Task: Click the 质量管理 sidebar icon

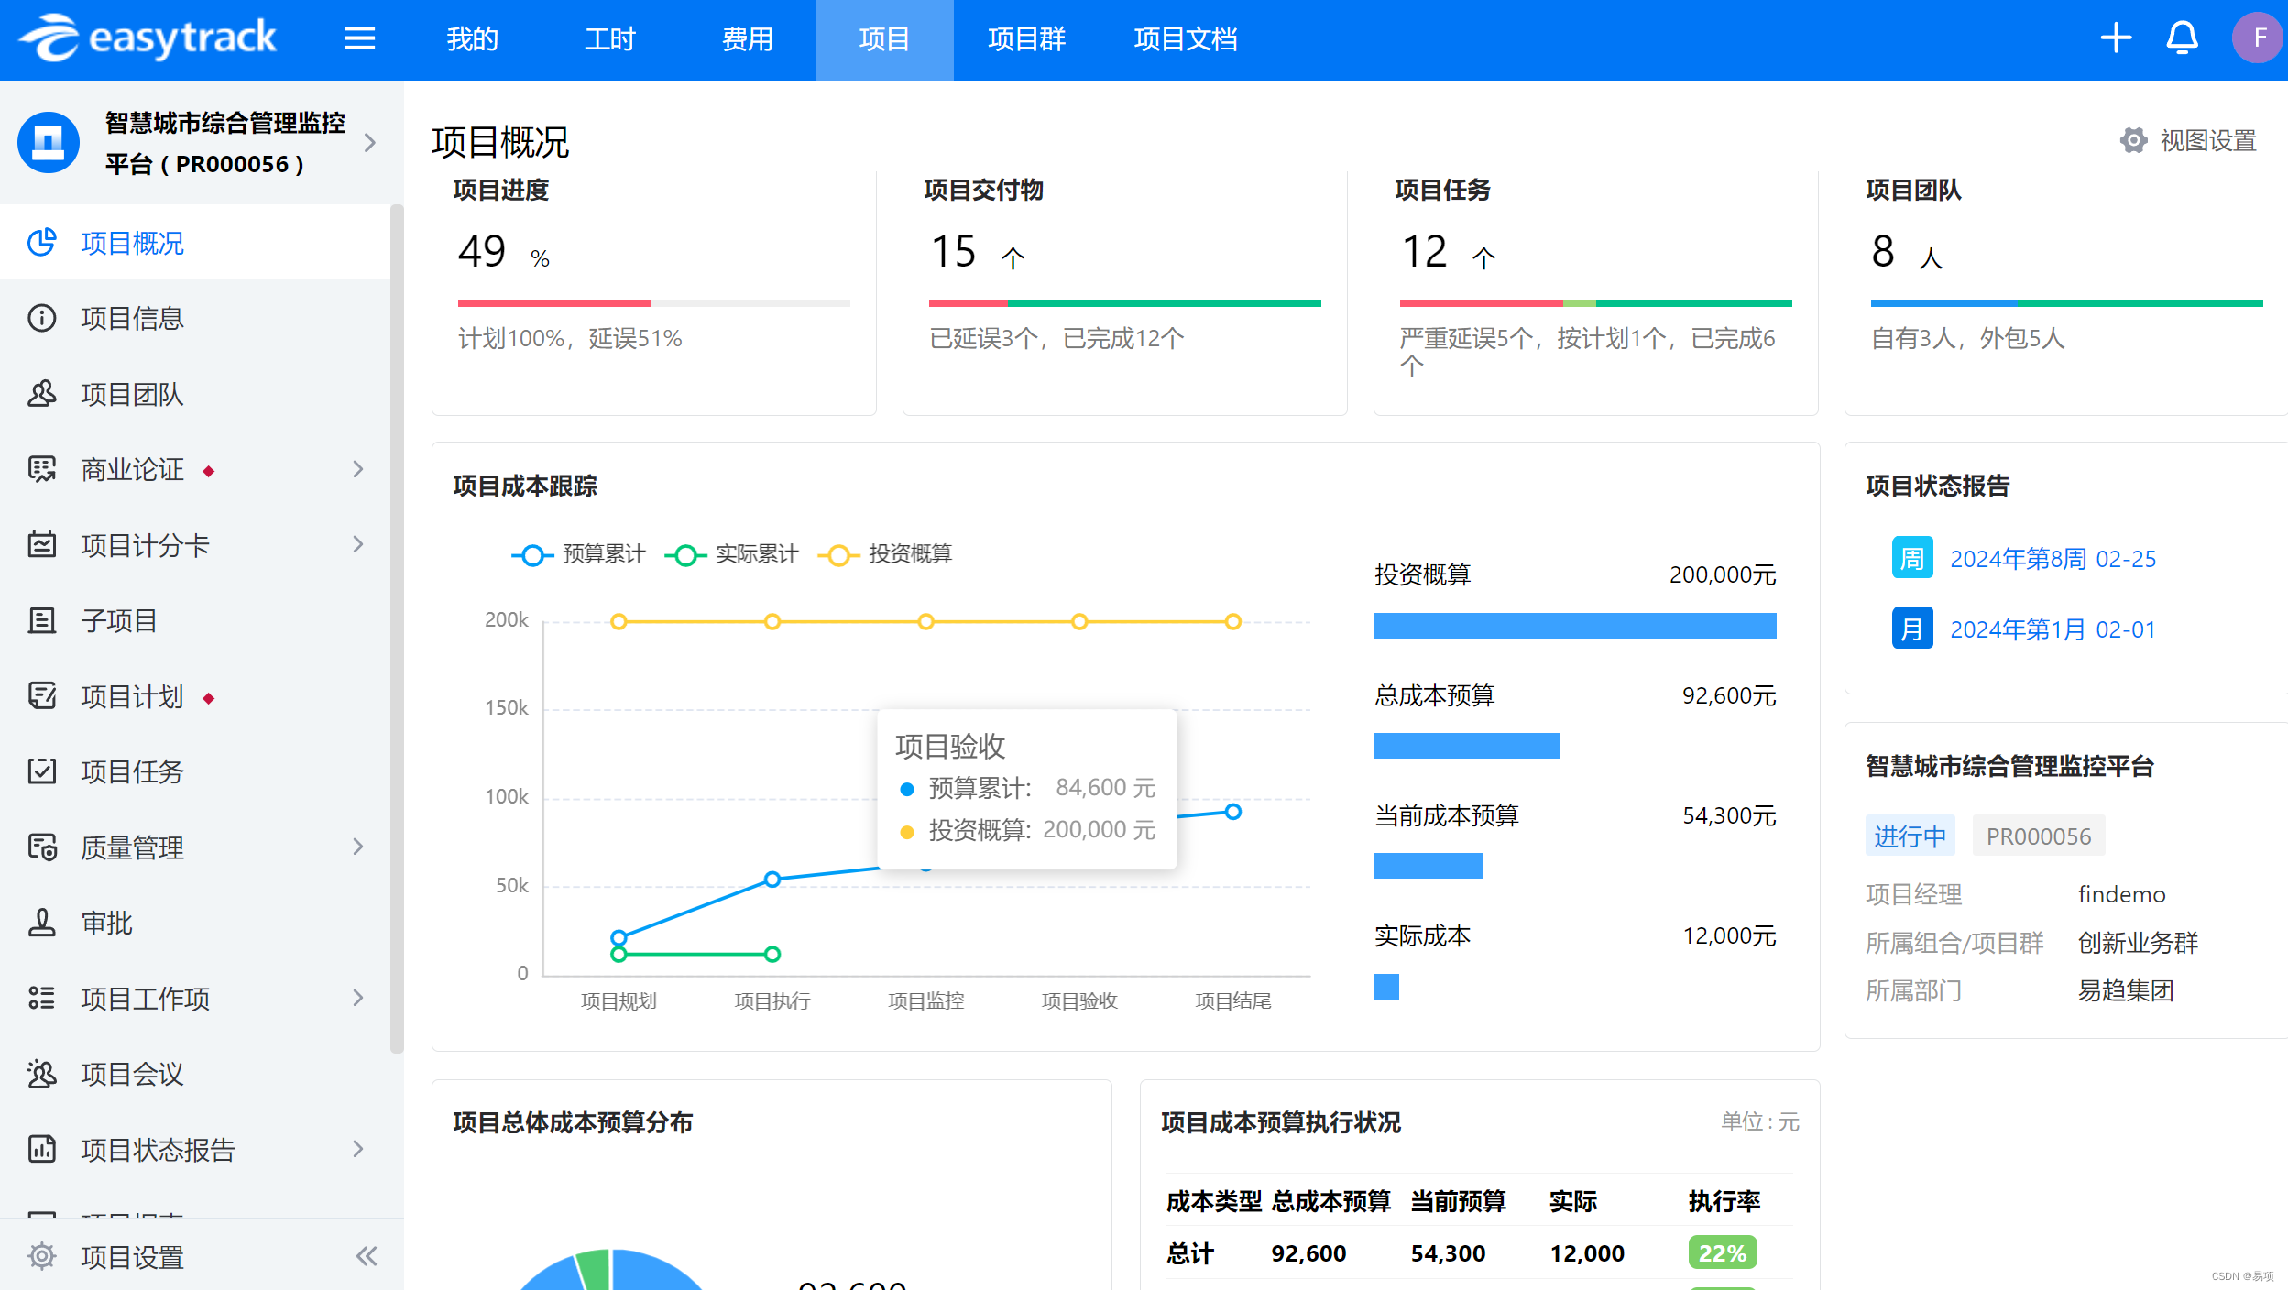Action: pos(42,847)
